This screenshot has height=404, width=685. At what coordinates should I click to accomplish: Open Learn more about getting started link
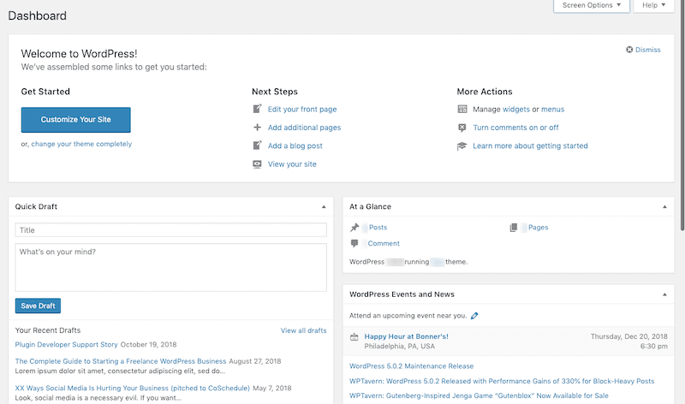pyautogui.click(x=530, y=146)
